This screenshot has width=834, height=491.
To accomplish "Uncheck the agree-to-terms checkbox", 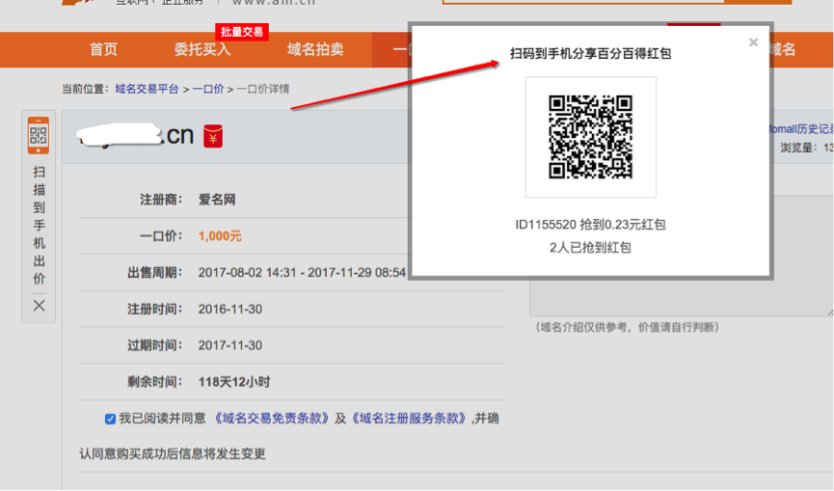I will point(110,420).
